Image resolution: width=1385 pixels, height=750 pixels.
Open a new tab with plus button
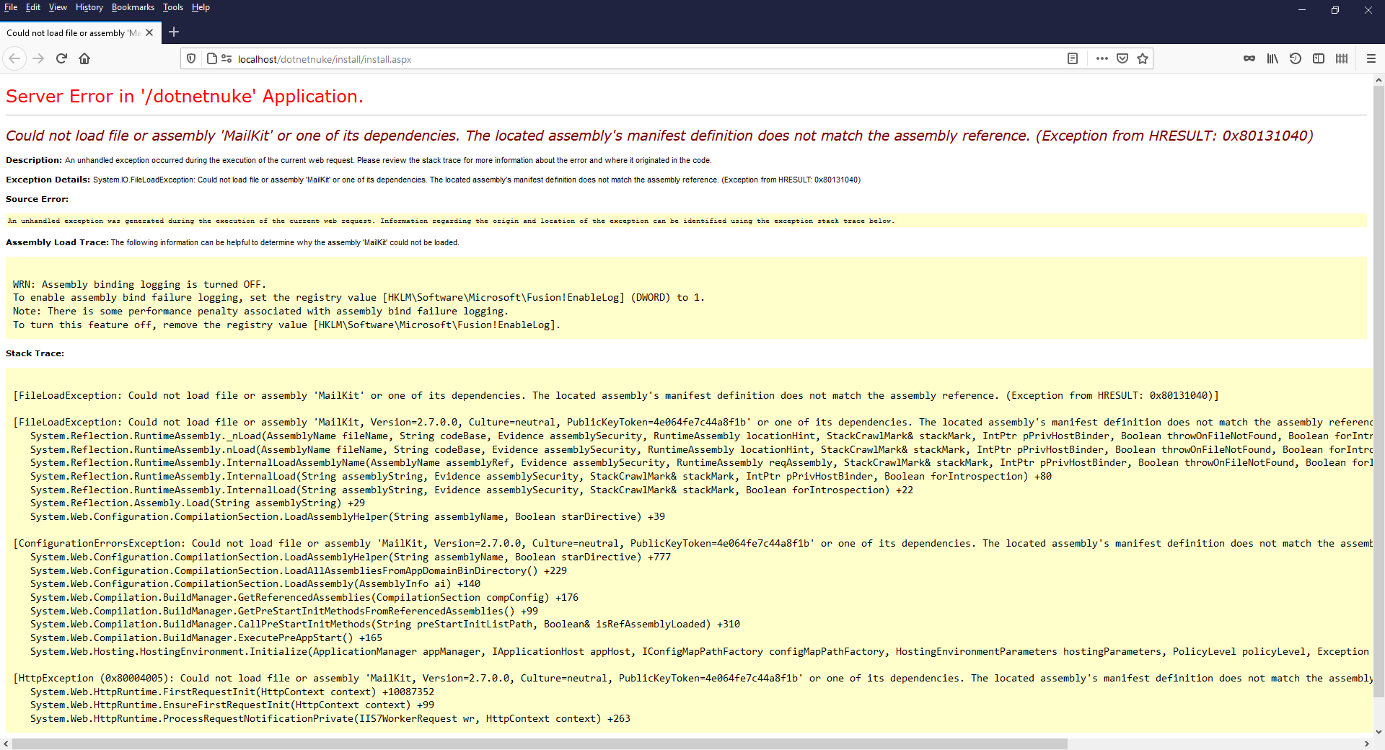tap(174, 32)
